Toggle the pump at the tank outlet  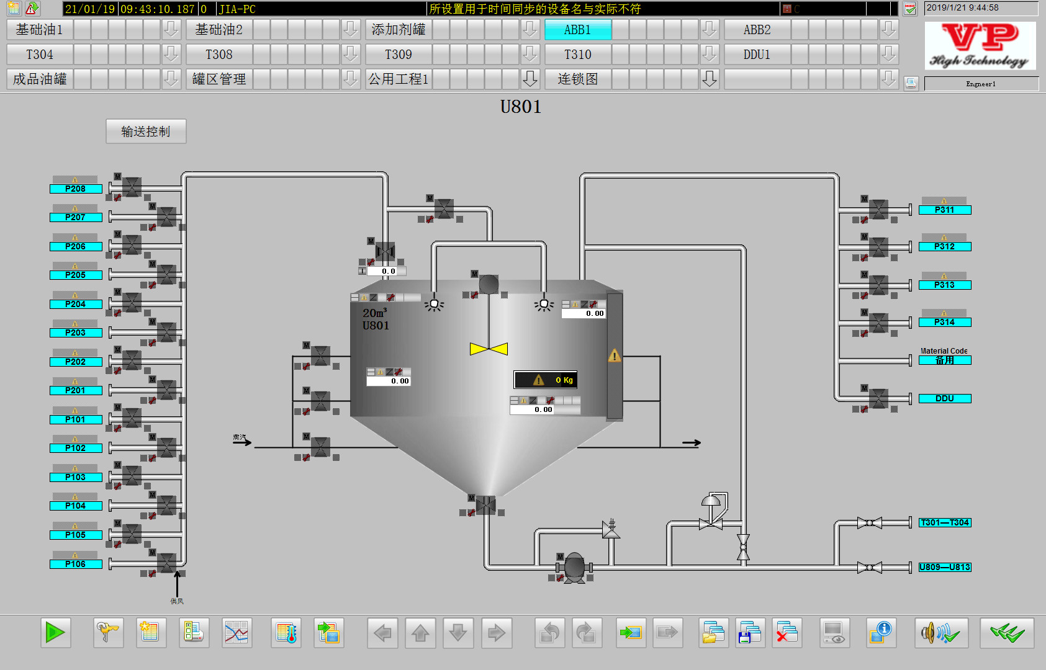pos(574,567)
